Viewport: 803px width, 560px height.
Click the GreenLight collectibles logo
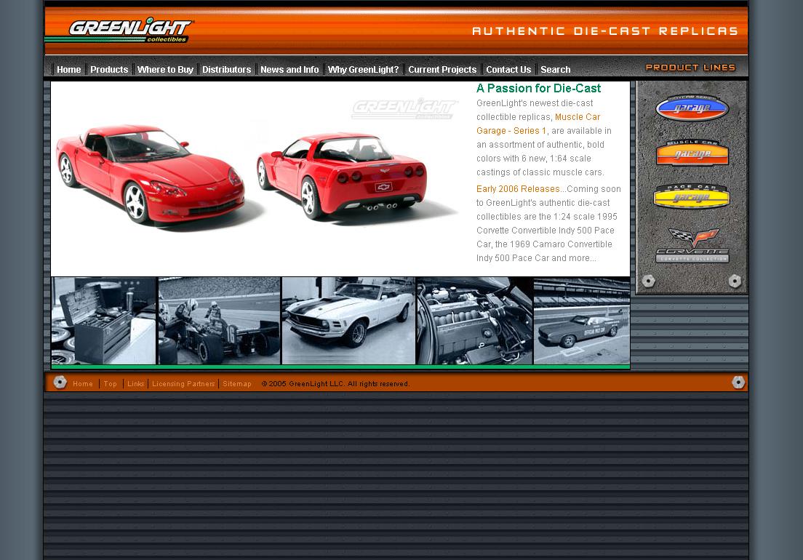(130, 31)
